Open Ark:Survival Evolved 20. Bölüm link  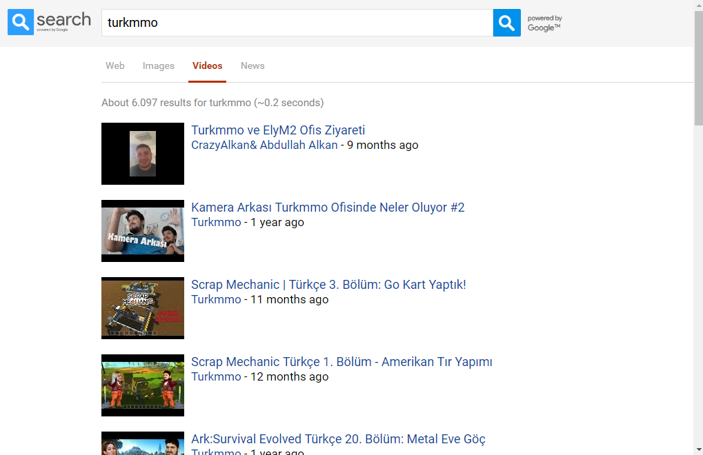coord(338,439)
